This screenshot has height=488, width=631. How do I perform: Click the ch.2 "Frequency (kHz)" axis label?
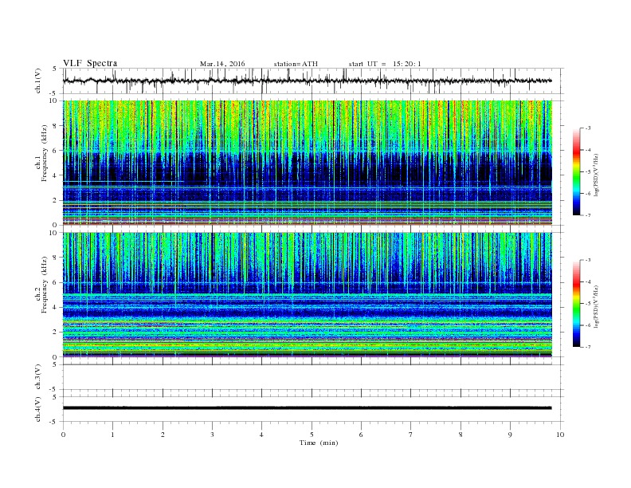tap(45, 284)
